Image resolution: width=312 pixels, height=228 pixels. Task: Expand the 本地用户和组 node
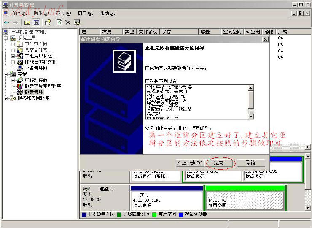click(13, 56)
